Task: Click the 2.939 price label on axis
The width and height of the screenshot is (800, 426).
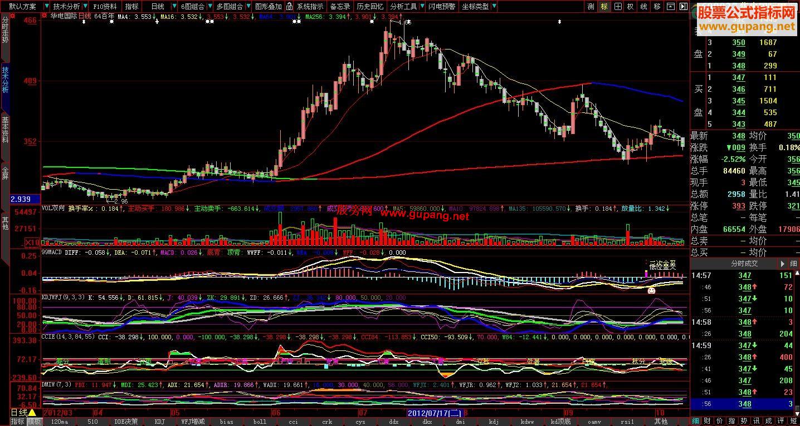Action: pyautogui.click(x=26, y=199)
